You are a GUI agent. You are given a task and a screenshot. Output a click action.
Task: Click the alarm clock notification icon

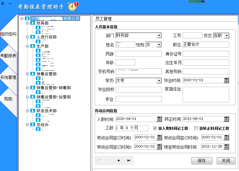pyautogui.click(x=73, y=7)
